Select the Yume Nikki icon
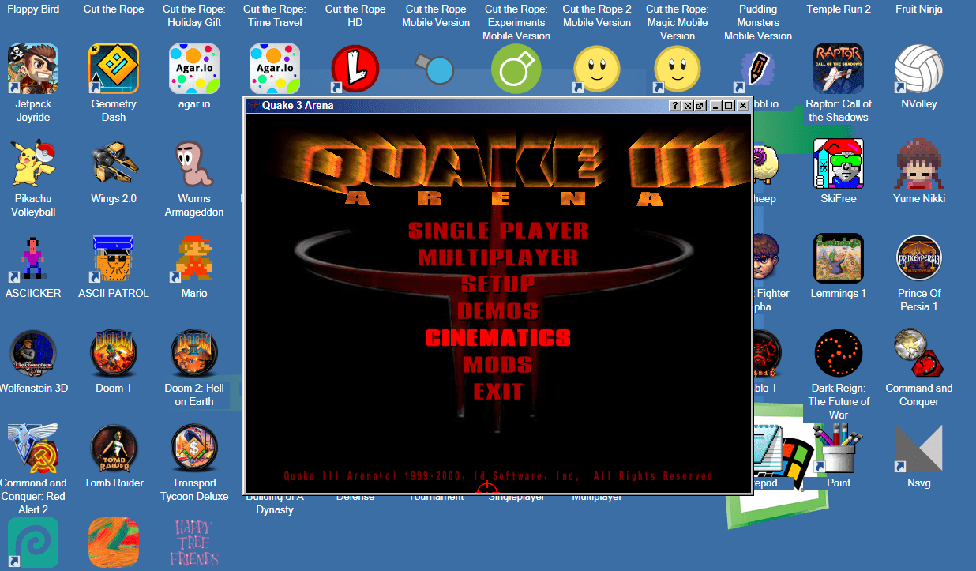976x571 pixels. pyautogui.click(x=919, y=163)
